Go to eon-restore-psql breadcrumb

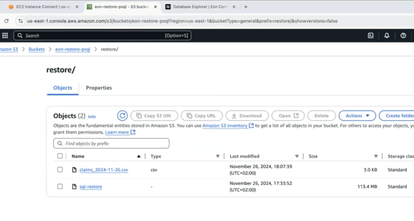pyautogui.click(x=73, y=49)
